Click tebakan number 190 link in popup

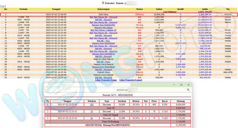pyautogui.click(x=92, y=105)
